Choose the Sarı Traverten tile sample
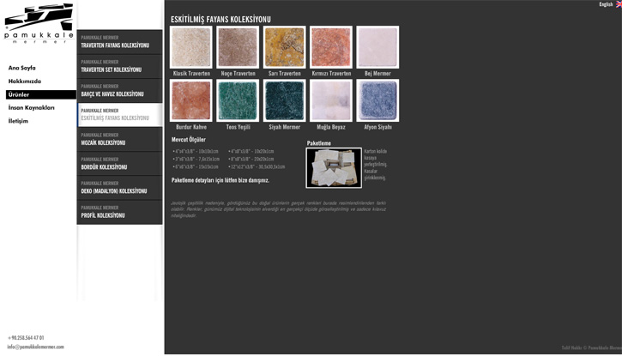 pyautogui.click(x=285, y=47)
